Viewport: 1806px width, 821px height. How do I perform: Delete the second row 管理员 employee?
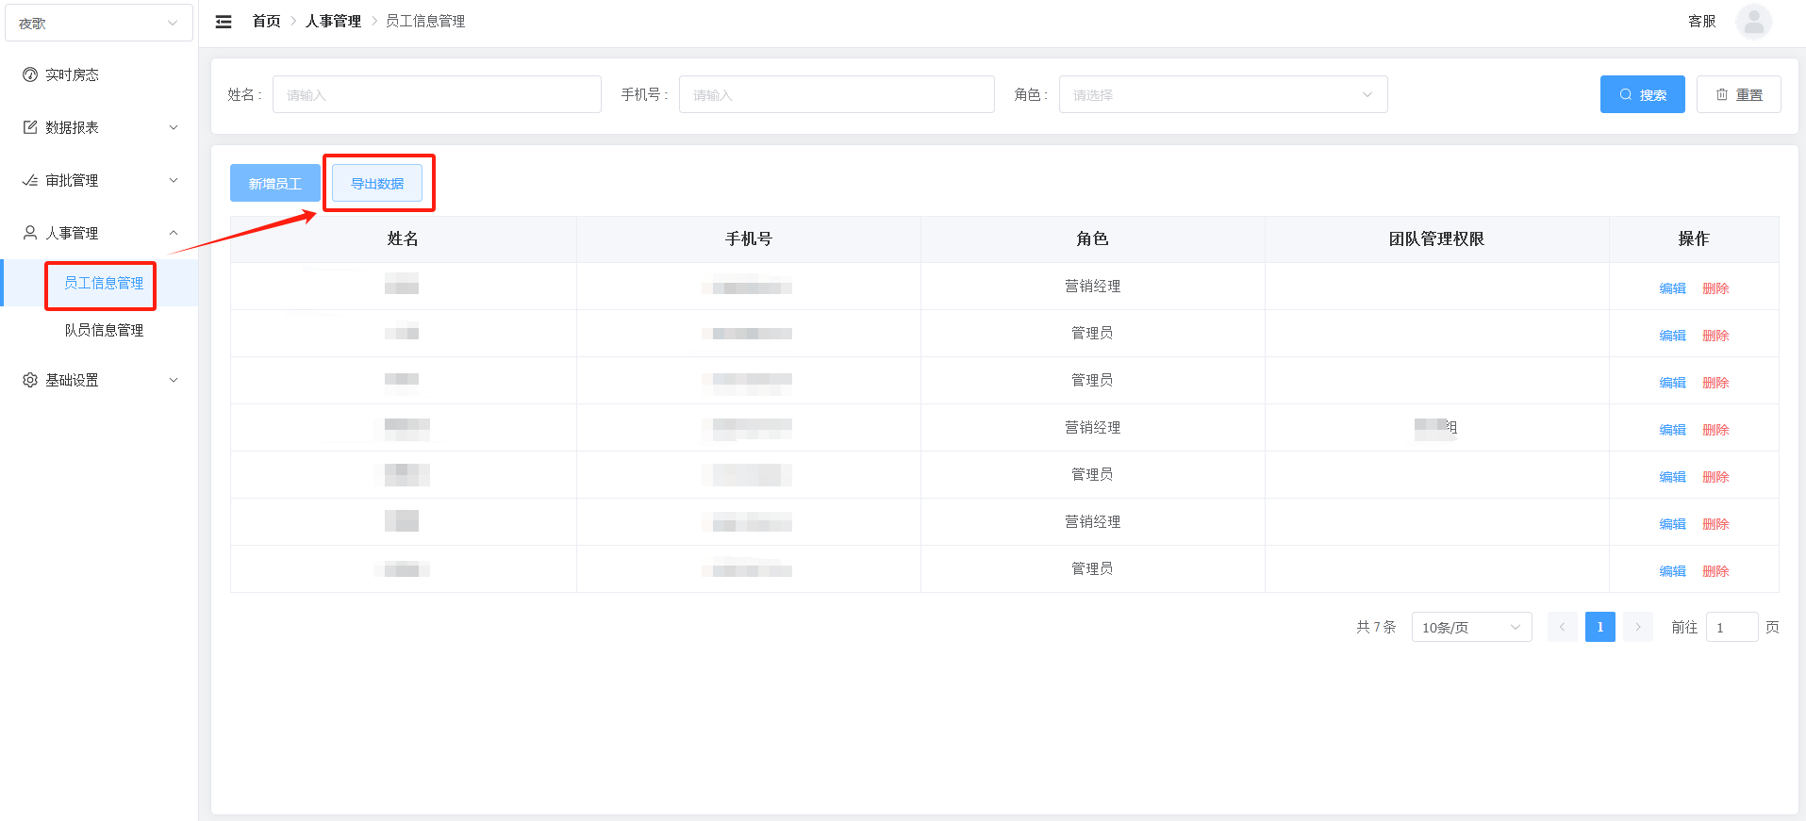click(1715, 336)
